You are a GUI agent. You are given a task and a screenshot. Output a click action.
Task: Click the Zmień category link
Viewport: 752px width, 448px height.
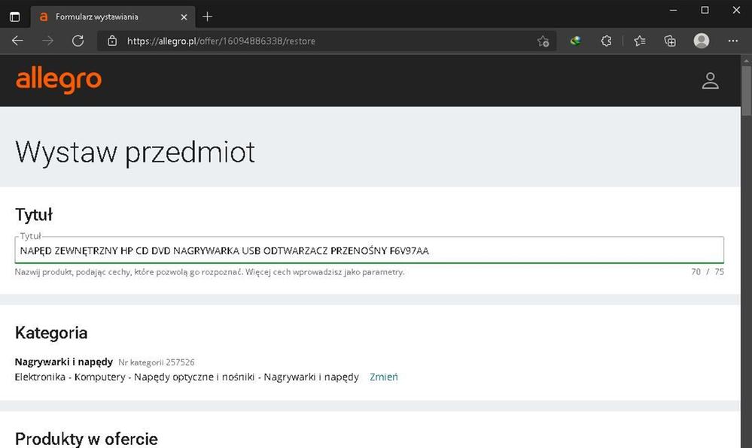pos(384,377)
